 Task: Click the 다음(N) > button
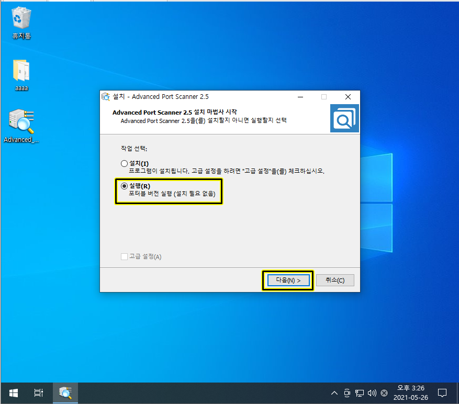tap(288, 280)
